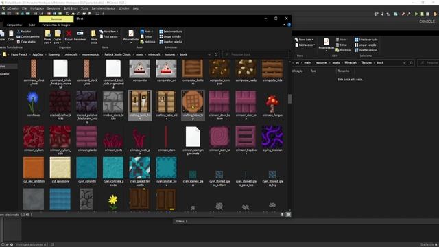This screenshot has height=247, width=439.
Task: Click Limpar seleção in the back Explorer window
Action: tap(366, 45)
